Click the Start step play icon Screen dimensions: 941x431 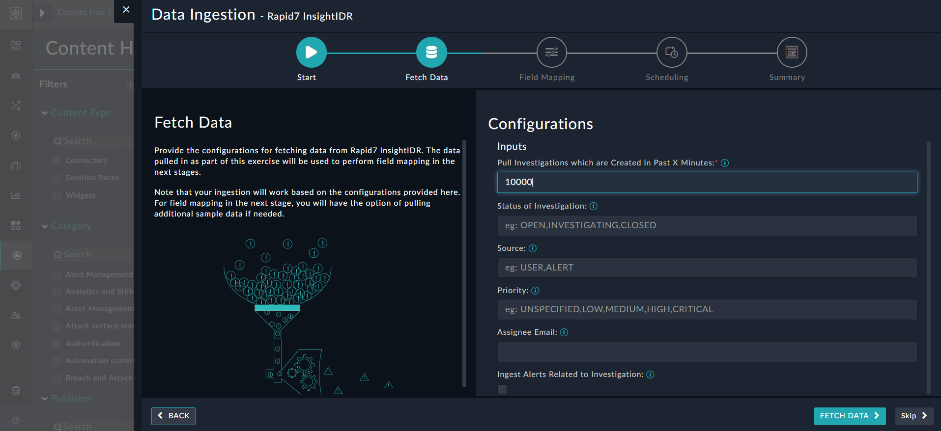pos(311,52)
